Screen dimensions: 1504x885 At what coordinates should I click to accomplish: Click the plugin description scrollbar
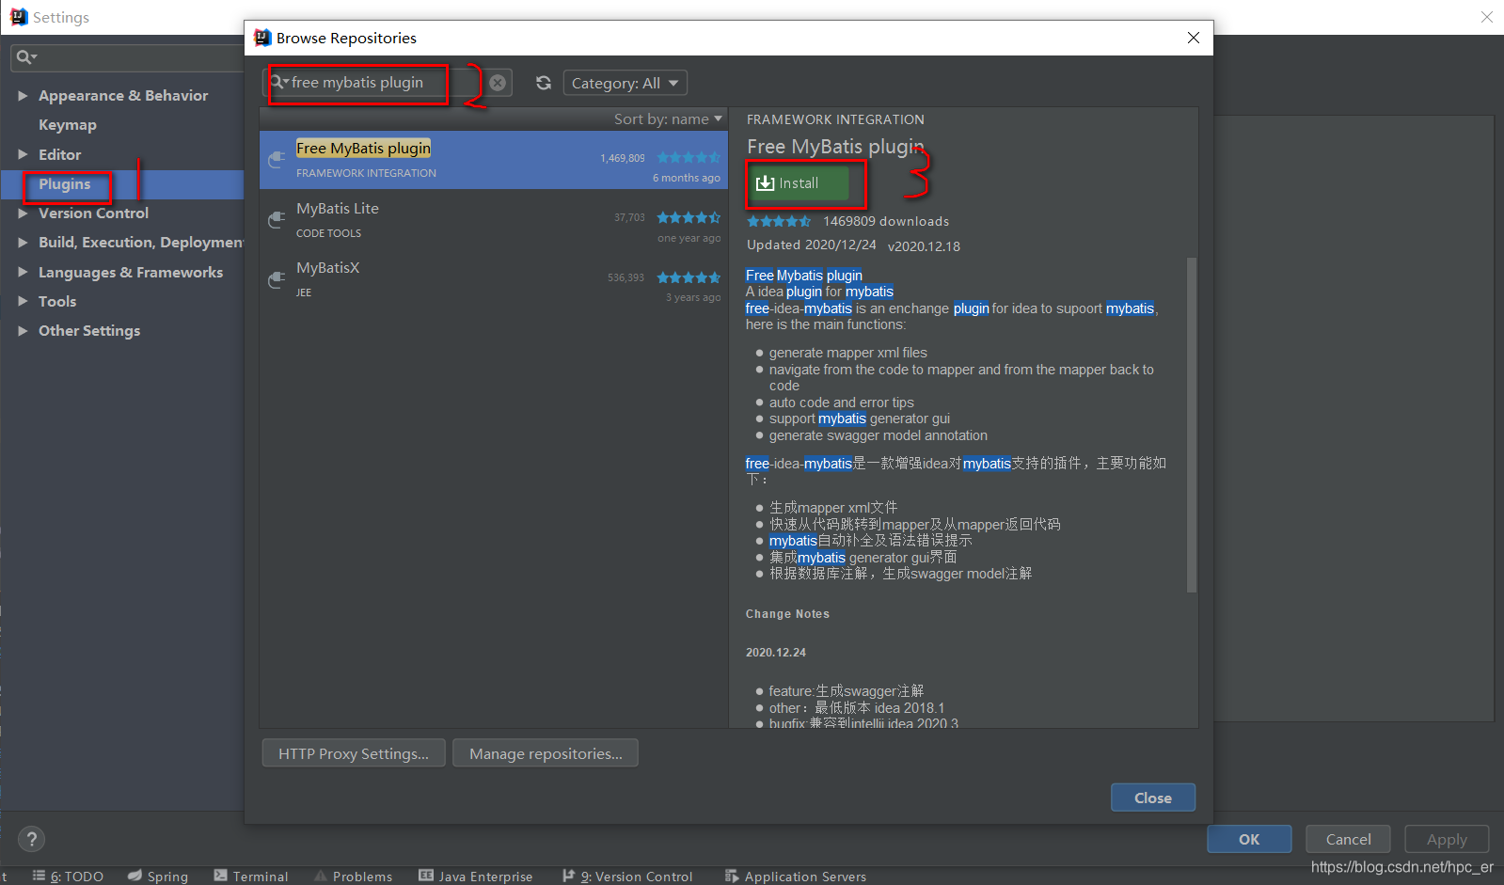pyautogui.click(x=1192, y=424)
